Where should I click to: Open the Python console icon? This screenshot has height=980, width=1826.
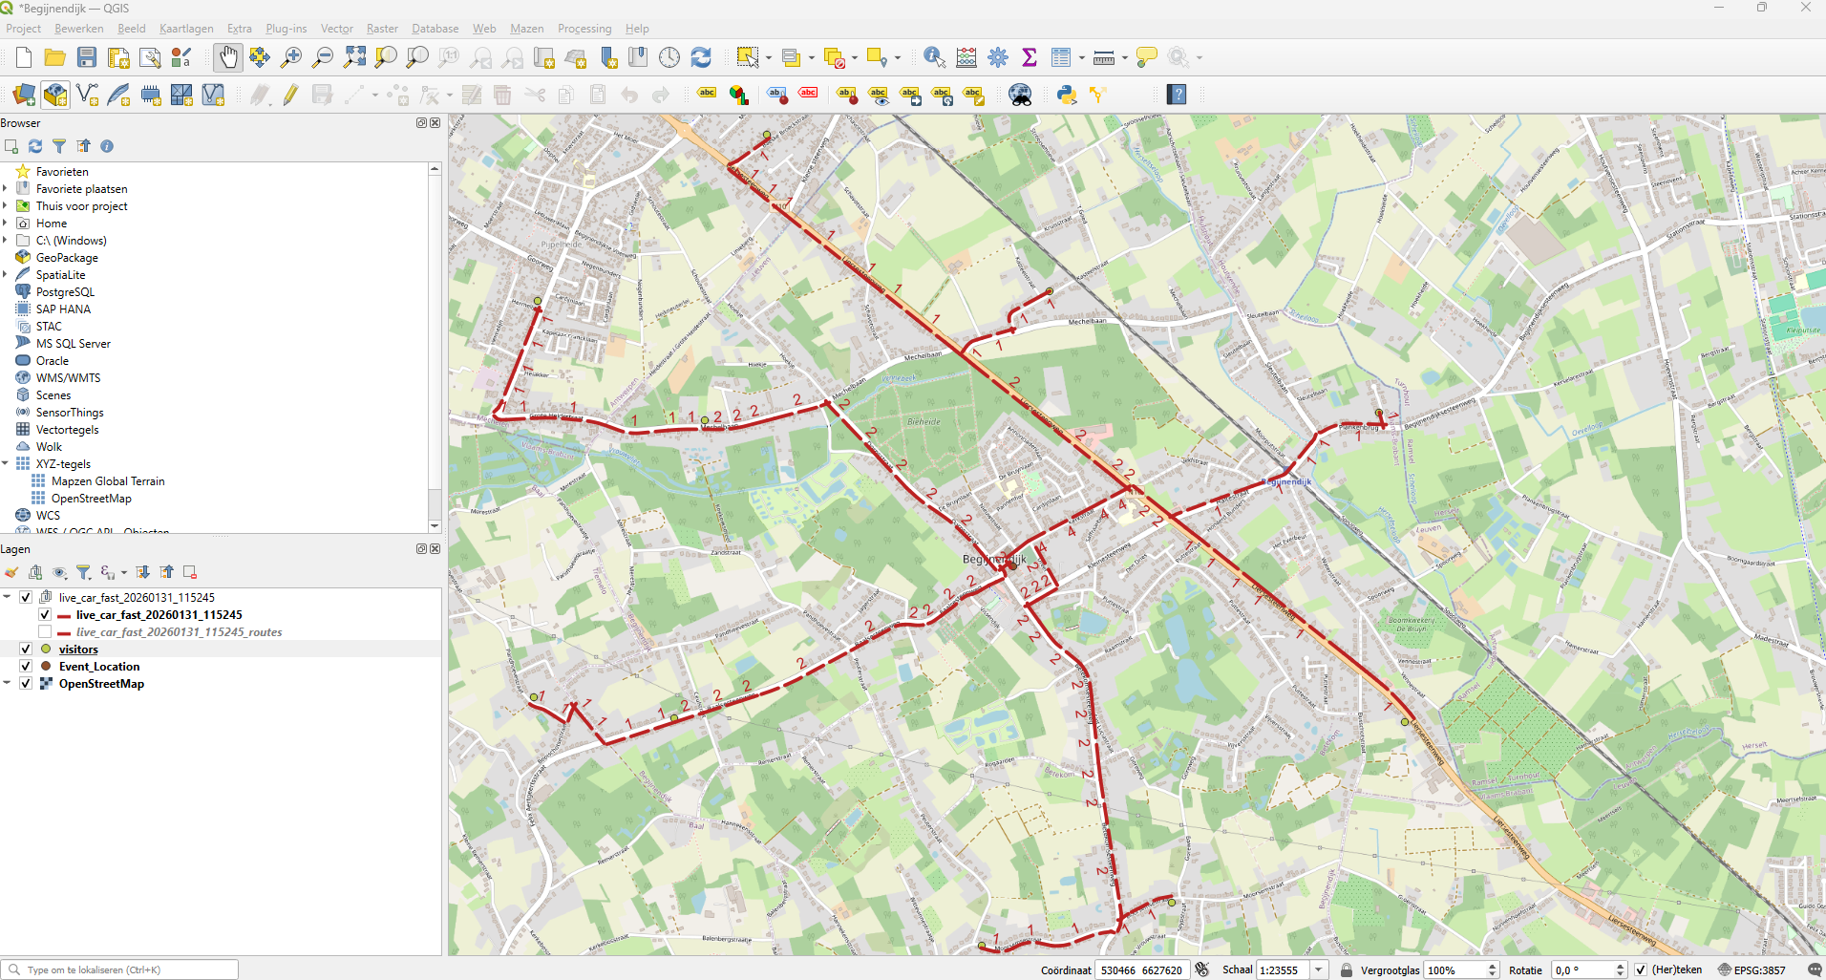pyautogui.click(x=1067, y=95)
